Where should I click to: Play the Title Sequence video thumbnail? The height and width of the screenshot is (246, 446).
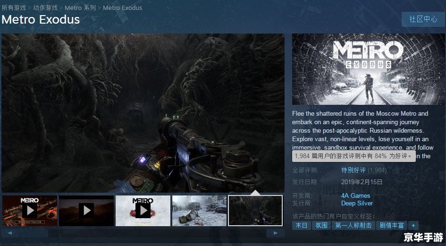[x=143, y=211]
